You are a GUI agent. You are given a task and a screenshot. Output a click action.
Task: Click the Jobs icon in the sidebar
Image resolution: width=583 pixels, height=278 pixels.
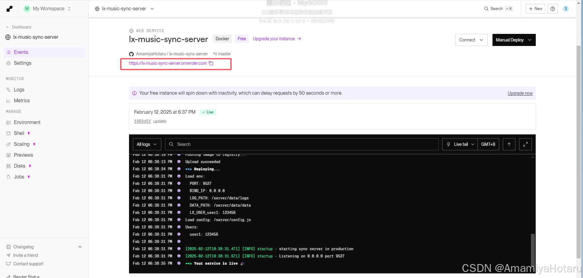coord(8,177)
